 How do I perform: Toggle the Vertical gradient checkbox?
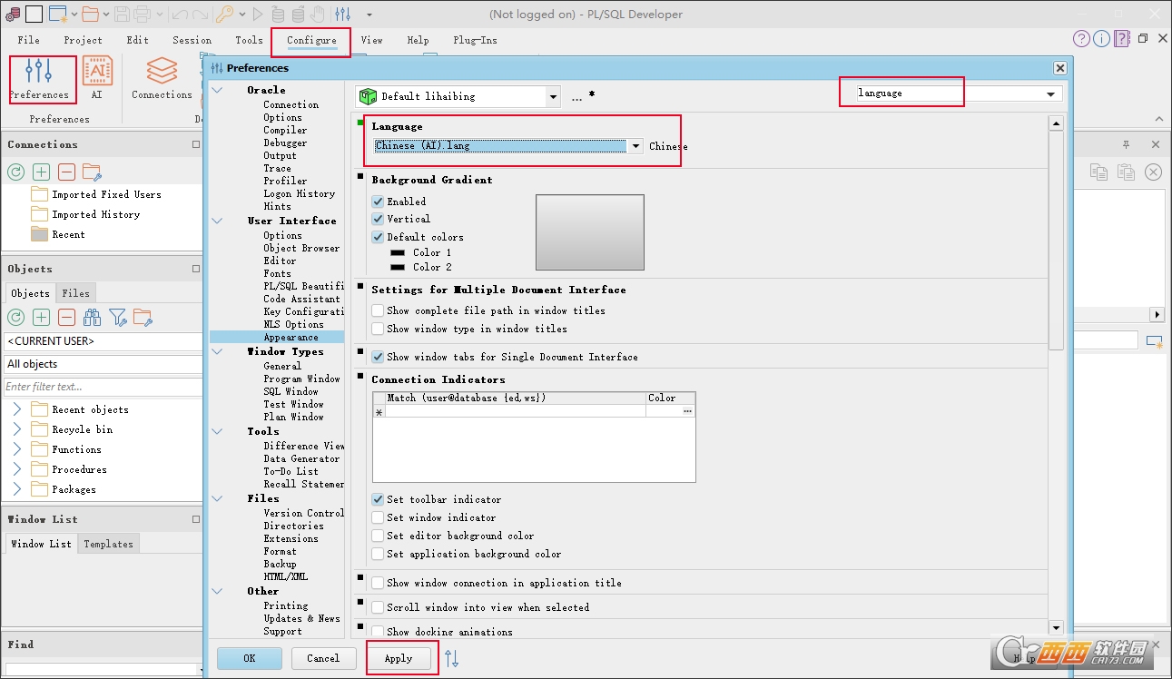pyautogui.click(x=378, y=219)
